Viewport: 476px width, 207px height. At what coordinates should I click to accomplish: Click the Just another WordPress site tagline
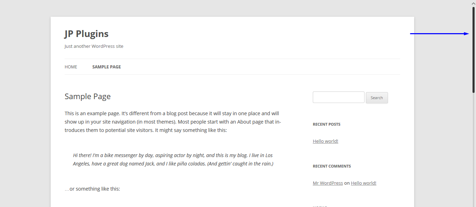[x=94, y=46]
